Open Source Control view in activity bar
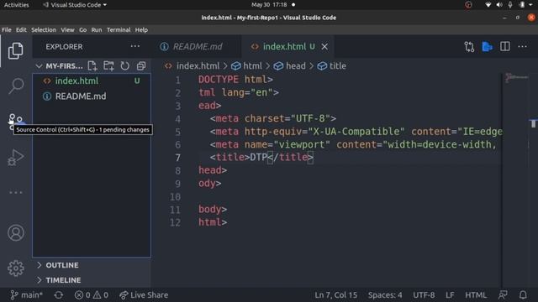 [16, 121]
